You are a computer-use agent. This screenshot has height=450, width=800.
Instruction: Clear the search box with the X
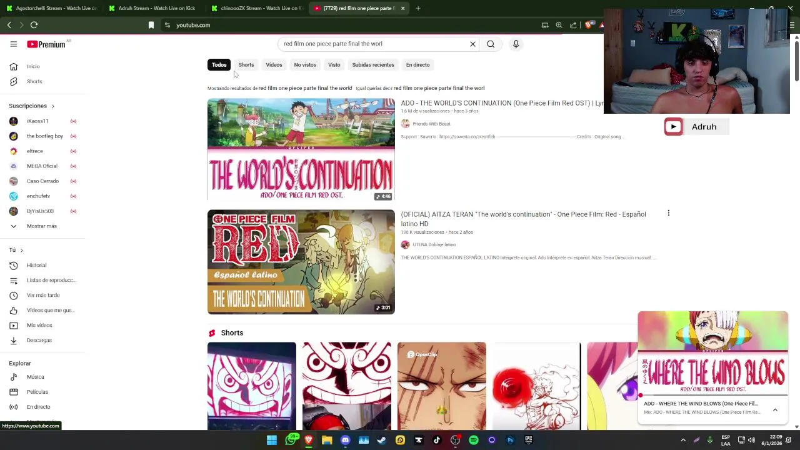click(x=472, y=44)
